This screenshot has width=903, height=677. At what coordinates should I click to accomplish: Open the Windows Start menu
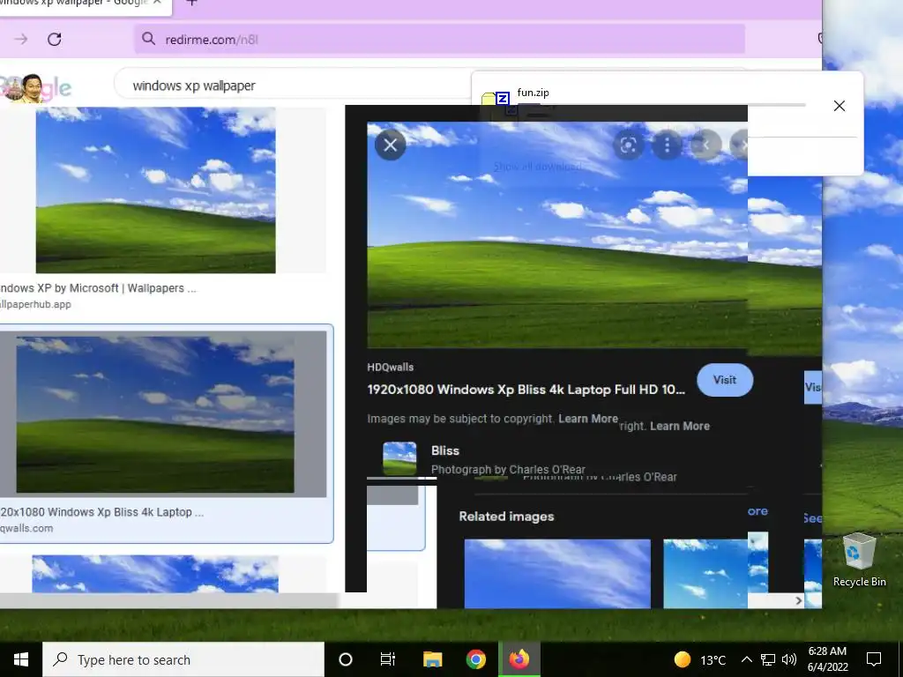[x=21, y=659]
